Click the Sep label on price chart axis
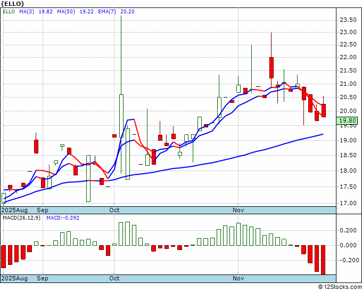Viewport: 362px width, 291px height. coord(43,210)
